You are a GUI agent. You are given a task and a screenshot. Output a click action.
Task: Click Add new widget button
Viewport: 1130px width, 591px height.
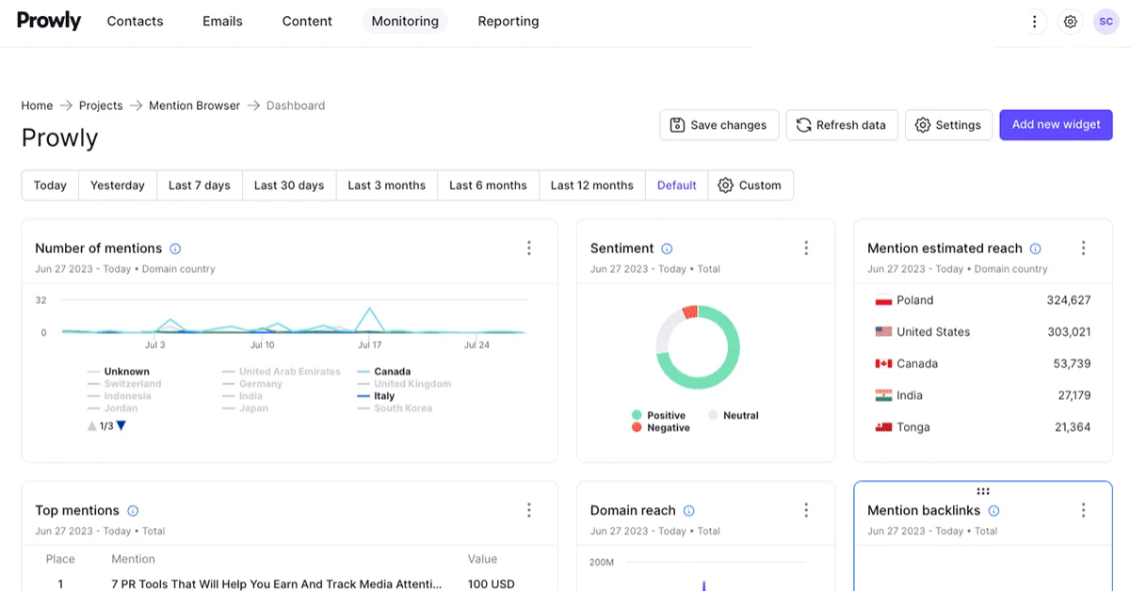coord(1056,124)
